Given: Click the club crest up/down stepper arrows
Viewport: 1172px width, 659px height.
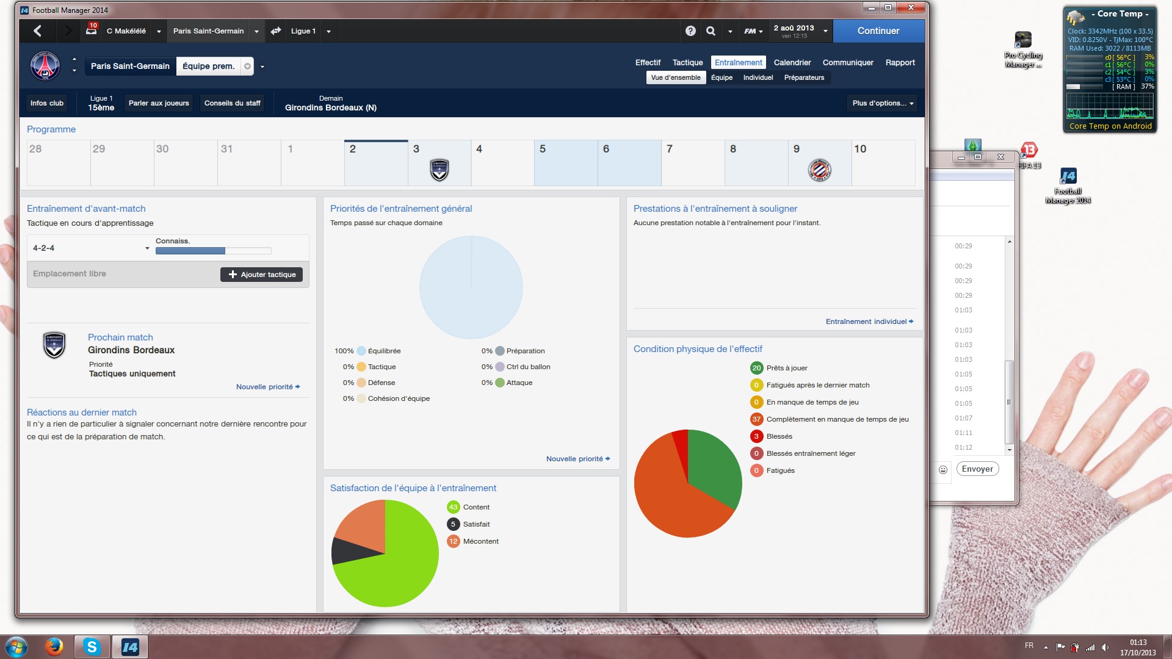Looking at the screenshot, I should 74,65.
